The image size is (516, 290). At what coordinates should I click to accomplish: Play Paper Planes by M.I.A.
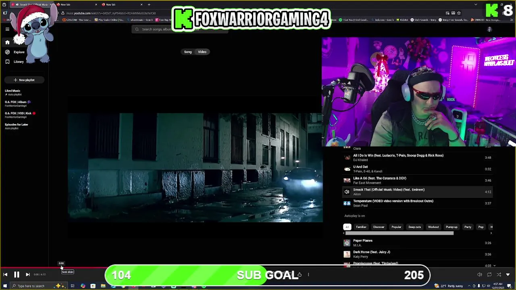click(418, 243)
